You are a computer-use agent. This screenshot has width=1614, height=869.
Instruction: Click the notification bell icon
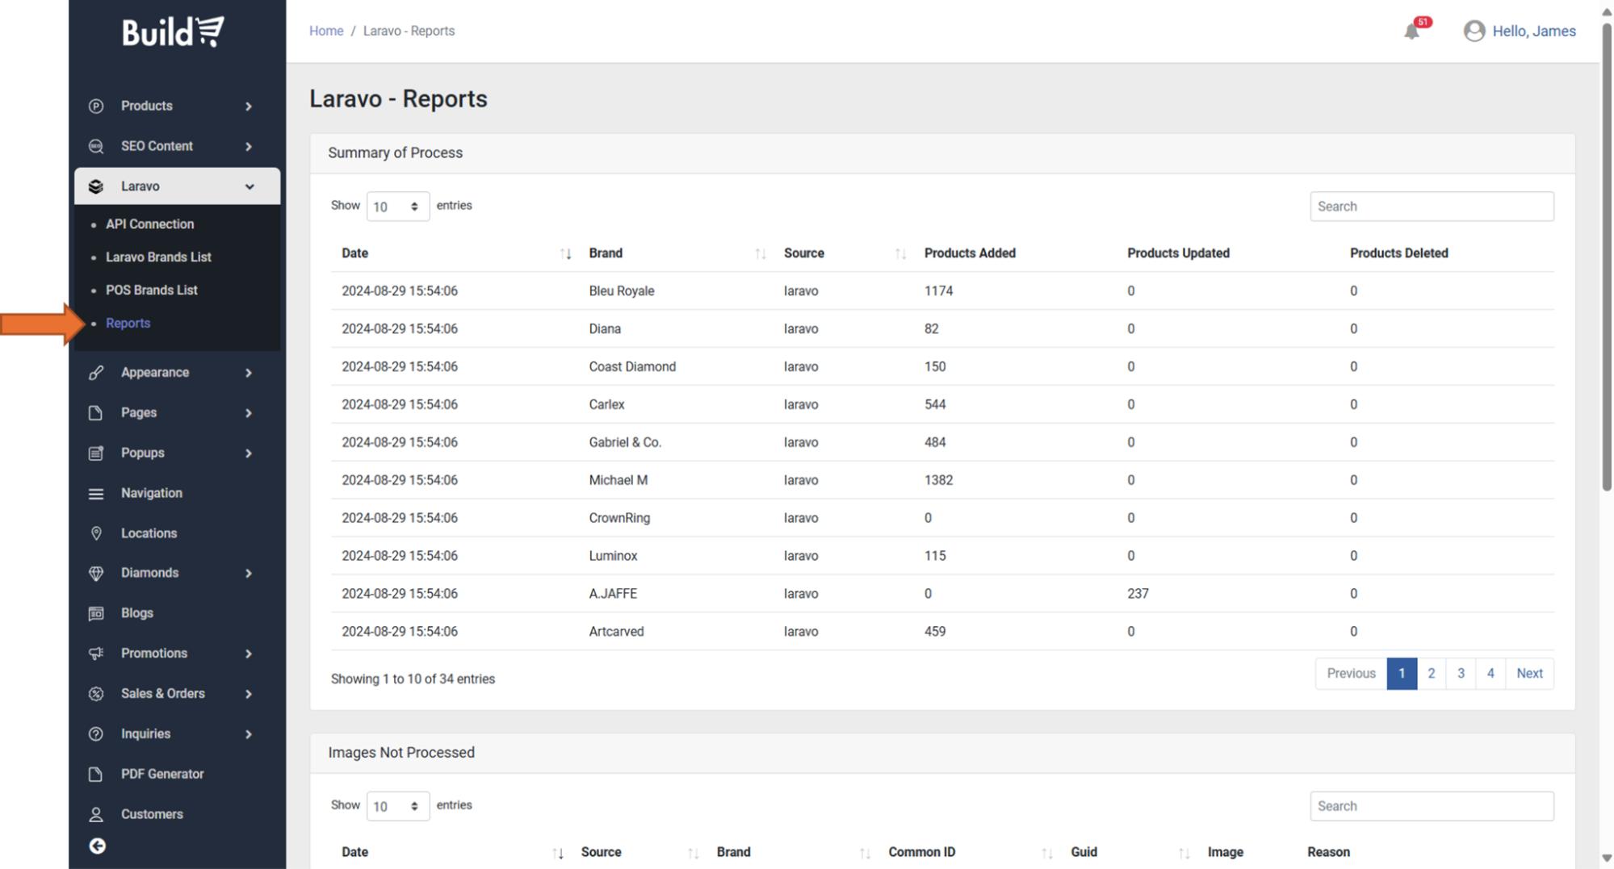[1411, 31]
